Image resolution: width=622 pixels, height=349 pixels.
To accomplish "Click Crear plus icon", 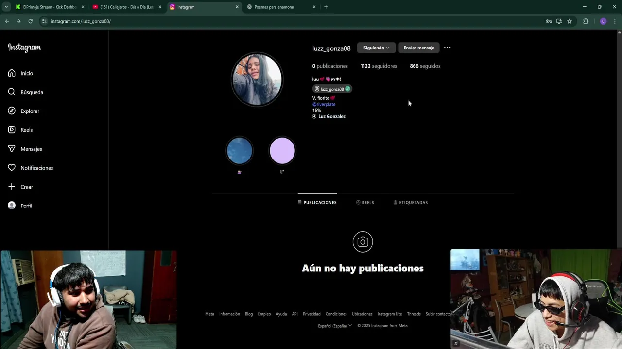I will pyautogui.click(x=12, y=187).
